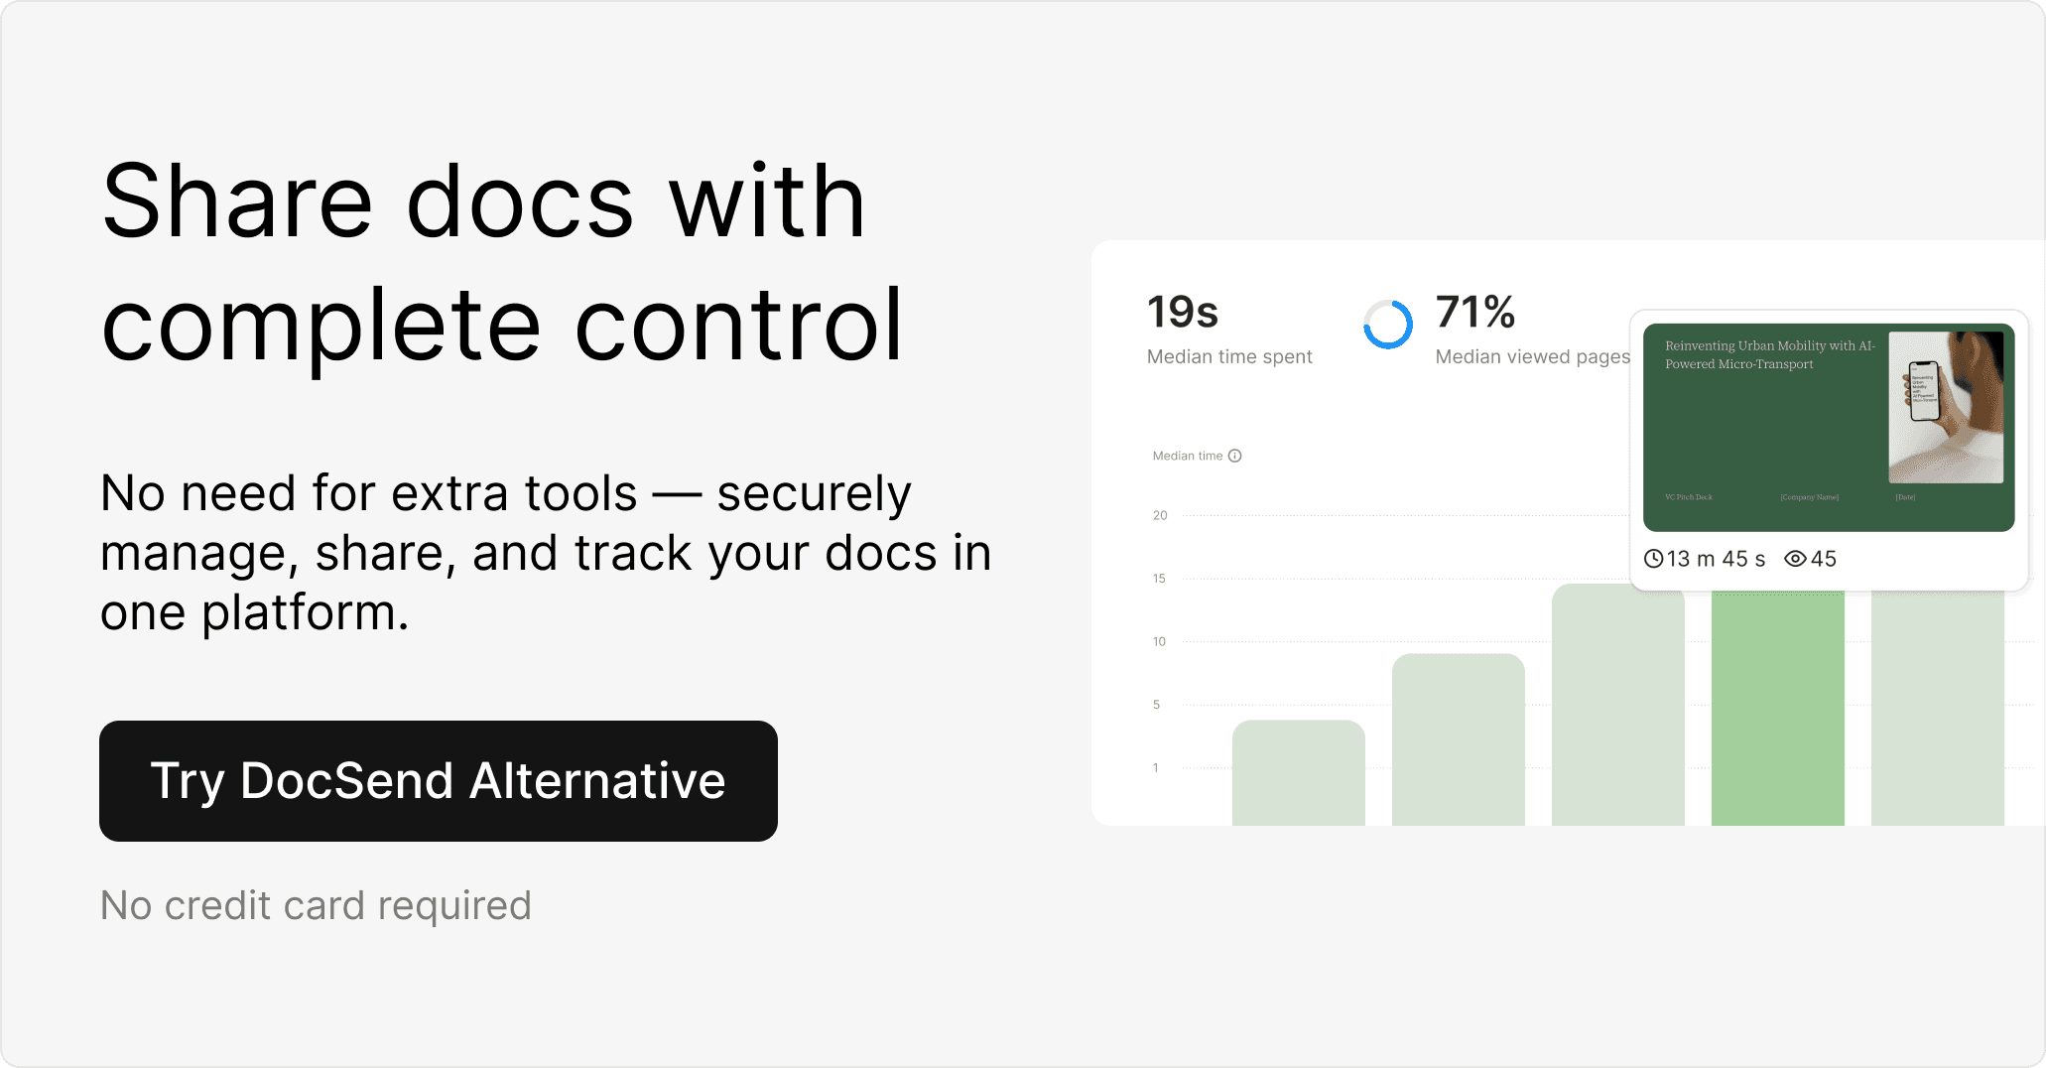Click the "Share docs with complete control" headline
This screenshot has width=2046, height=1068.
tap(501, 263)
